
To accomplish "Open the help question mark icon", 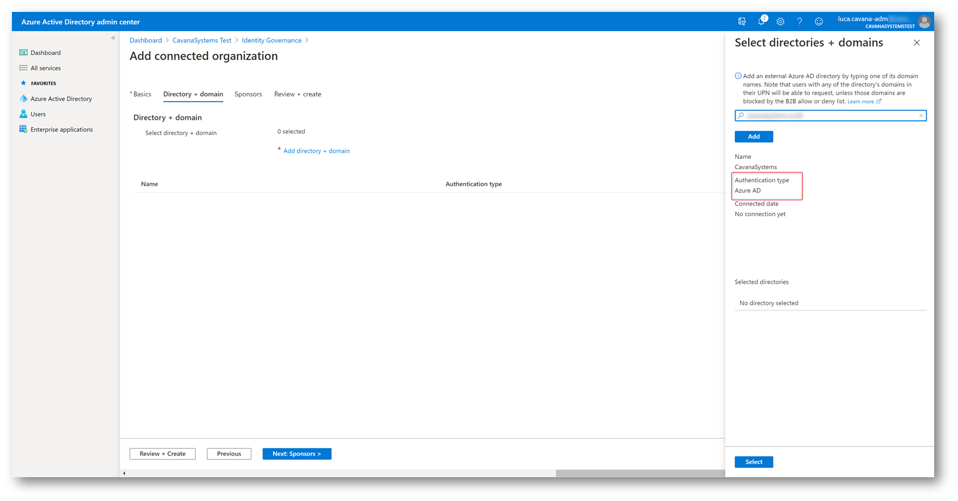I will click(x=800, y=22).
